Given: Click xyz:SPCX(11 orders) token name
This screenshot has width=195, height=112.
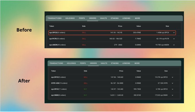Looking at the screenshot, I should (x=59, y=89).
